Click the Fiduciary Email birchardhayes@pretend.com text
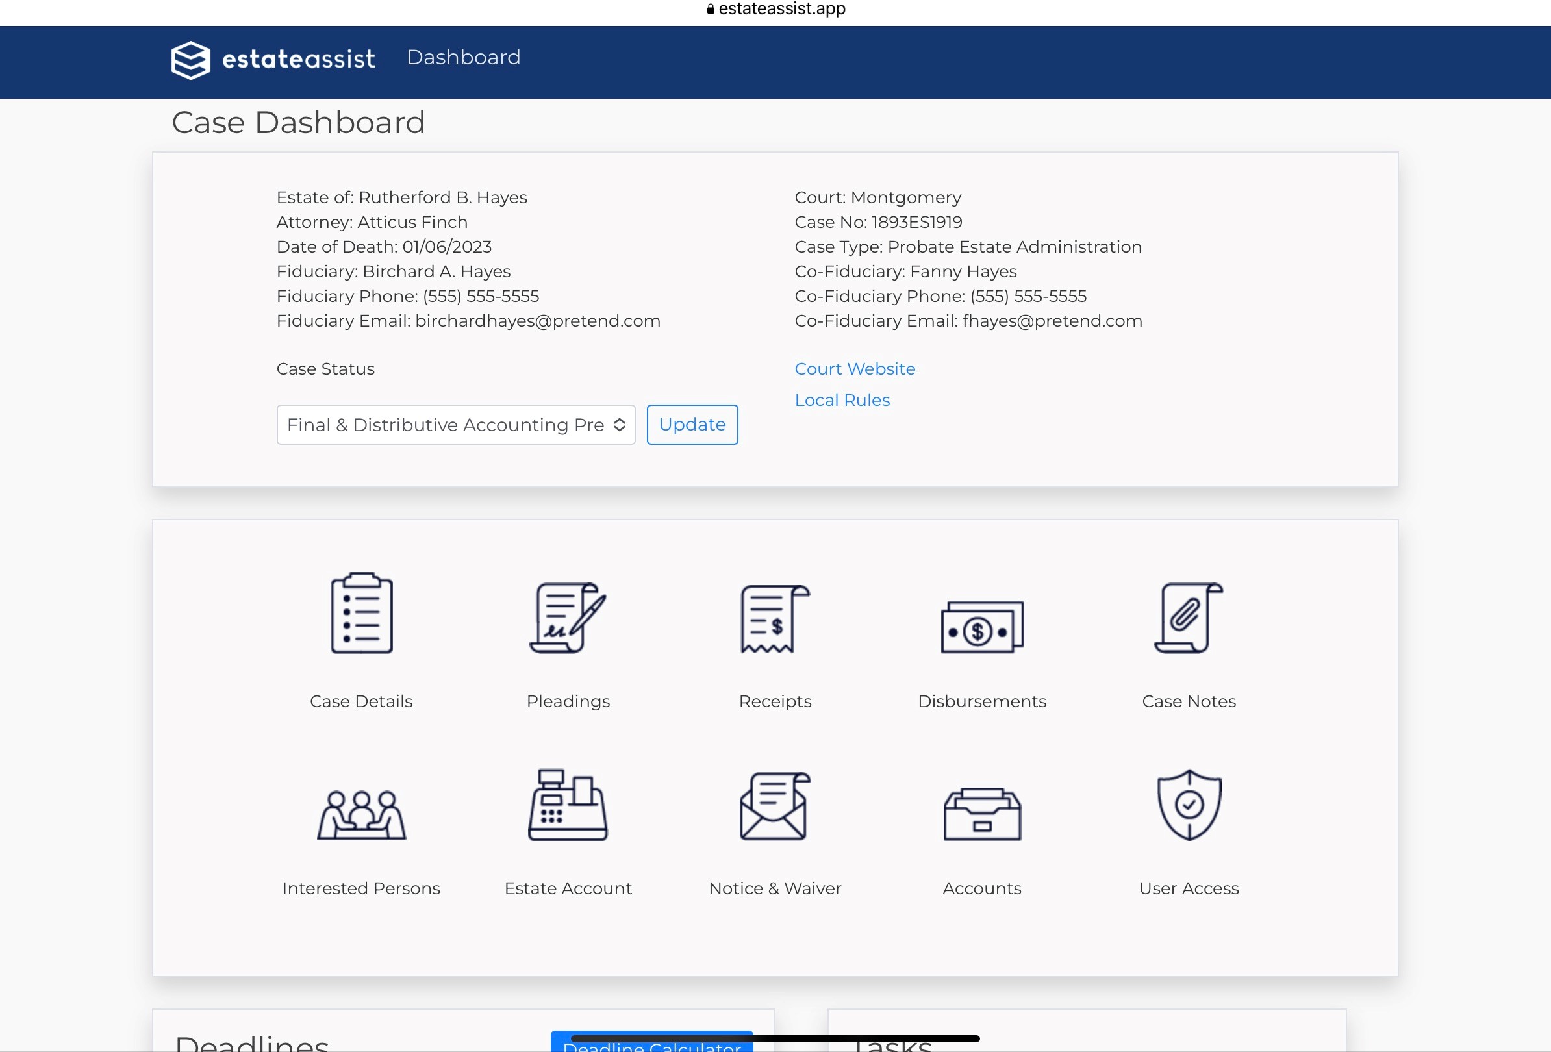1551x1052 pixels. point(468,321)
